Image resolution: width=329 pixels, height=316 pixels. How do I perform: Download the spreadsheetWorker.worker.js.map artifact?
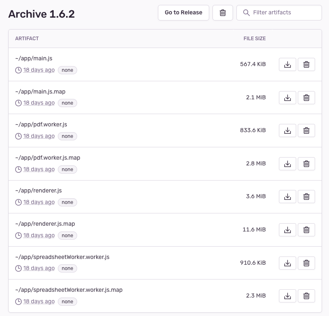coord(287,296)
